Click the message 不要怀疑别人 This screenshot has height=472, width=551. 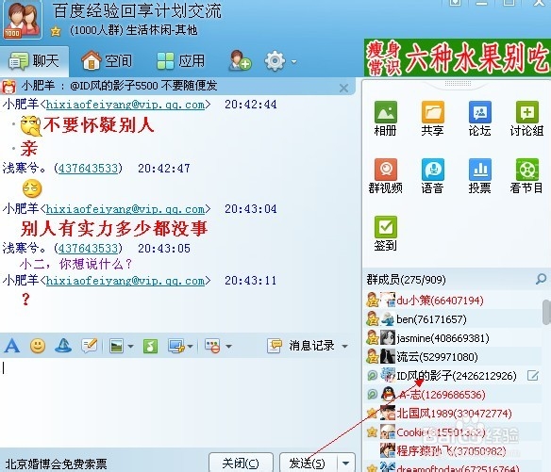tap(99, 125)
